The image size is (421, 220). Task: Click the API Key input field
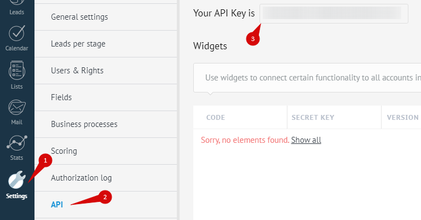coord(334,14)
